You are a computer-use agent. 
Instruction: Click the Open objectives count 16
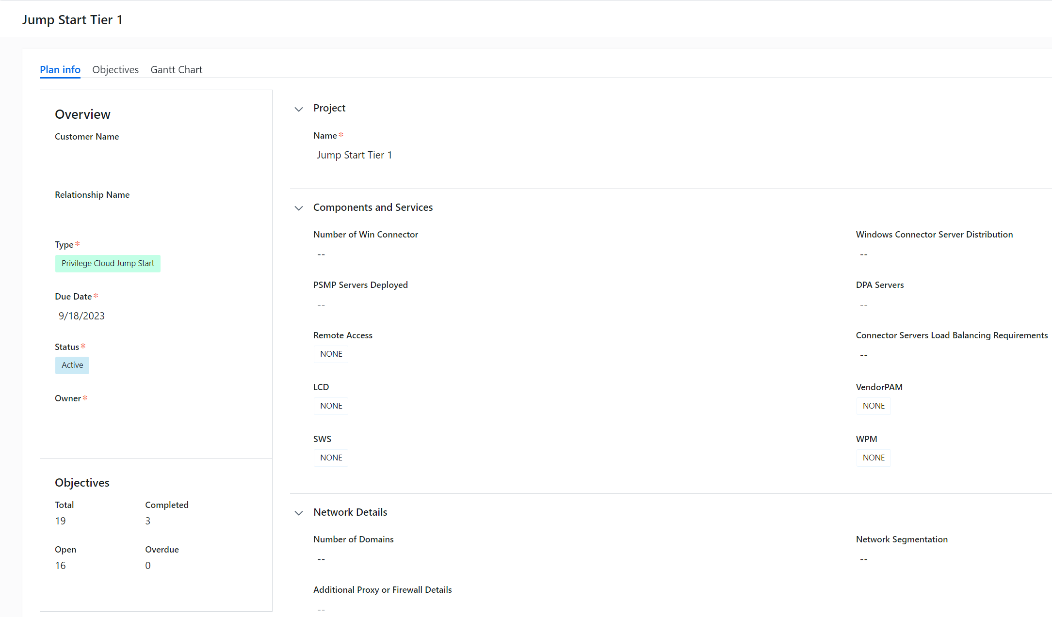pyautogui.click(x=60, y=565)
